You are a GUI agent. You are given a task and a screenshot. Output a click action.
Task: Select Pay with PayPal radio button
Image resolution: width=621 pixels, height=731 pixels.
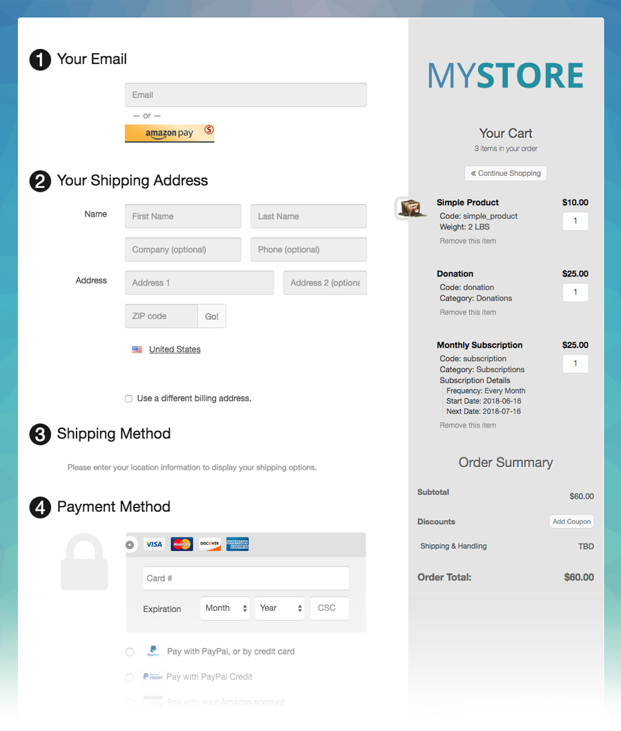[130, 652]
